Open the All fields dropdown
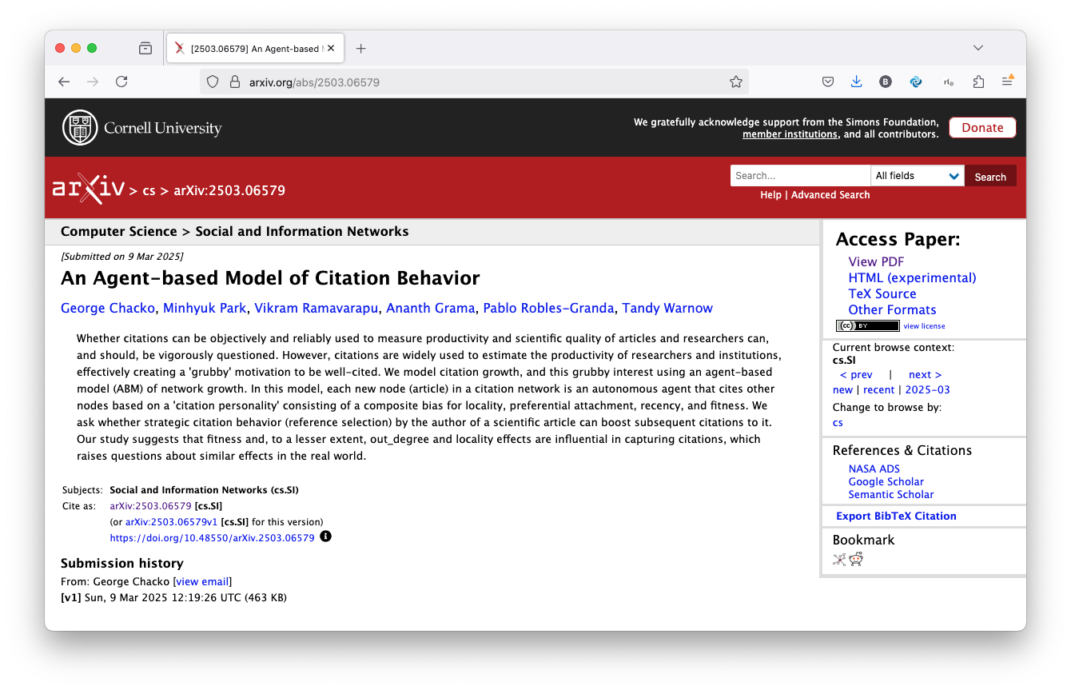Image resolution: width=1071 pixels, height=690 pixels. pos(918,176)
